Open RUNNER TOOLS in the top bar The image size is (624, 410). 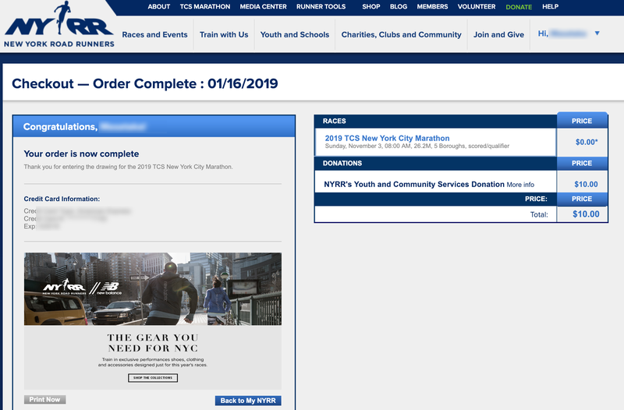point(321,7)
